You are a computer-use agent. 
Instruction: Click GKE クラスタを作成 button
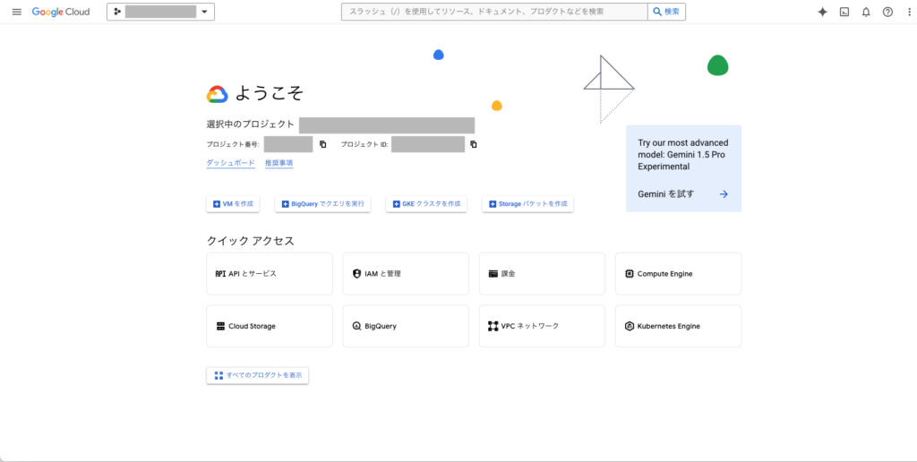426,204
